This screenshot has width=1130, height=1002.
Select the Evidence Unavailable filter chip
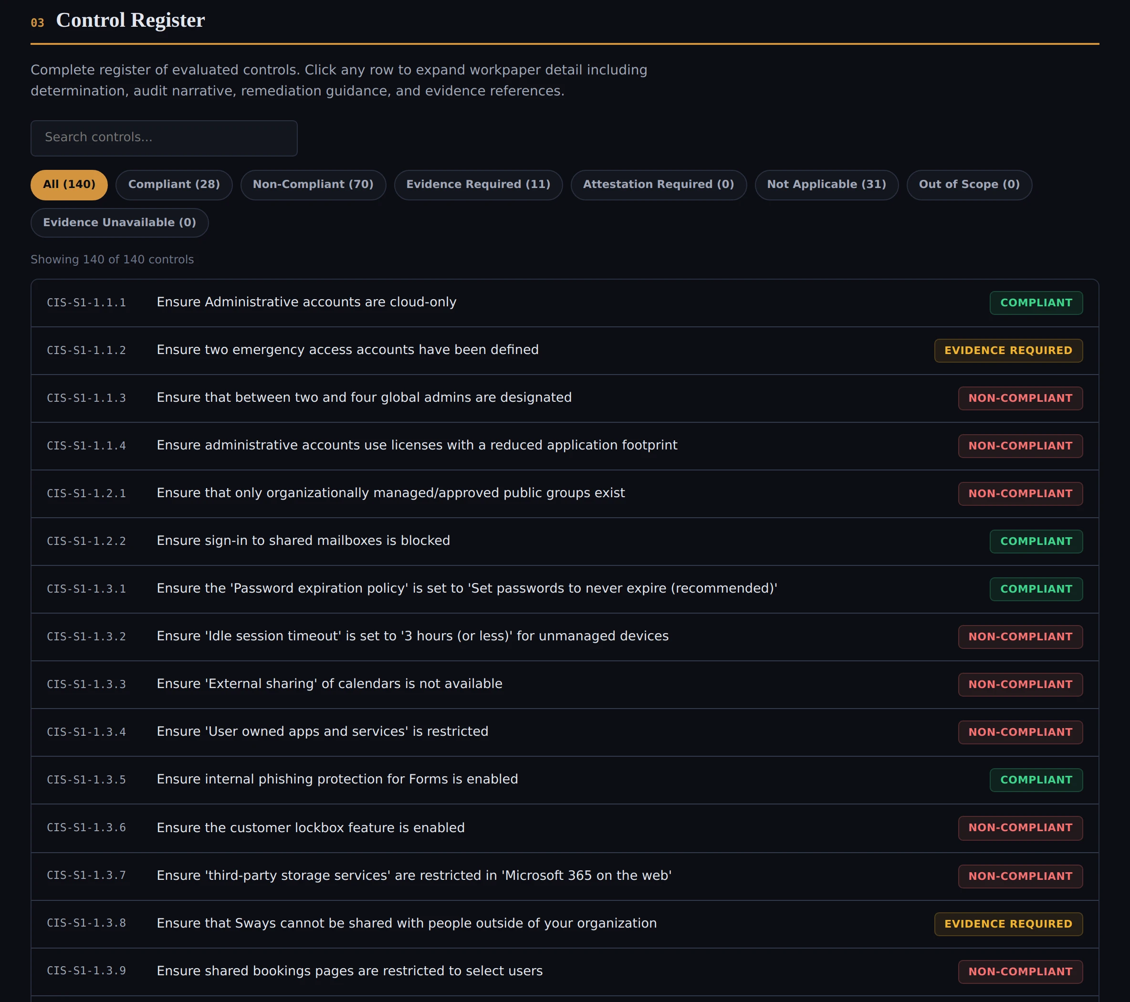click(119, 222)
